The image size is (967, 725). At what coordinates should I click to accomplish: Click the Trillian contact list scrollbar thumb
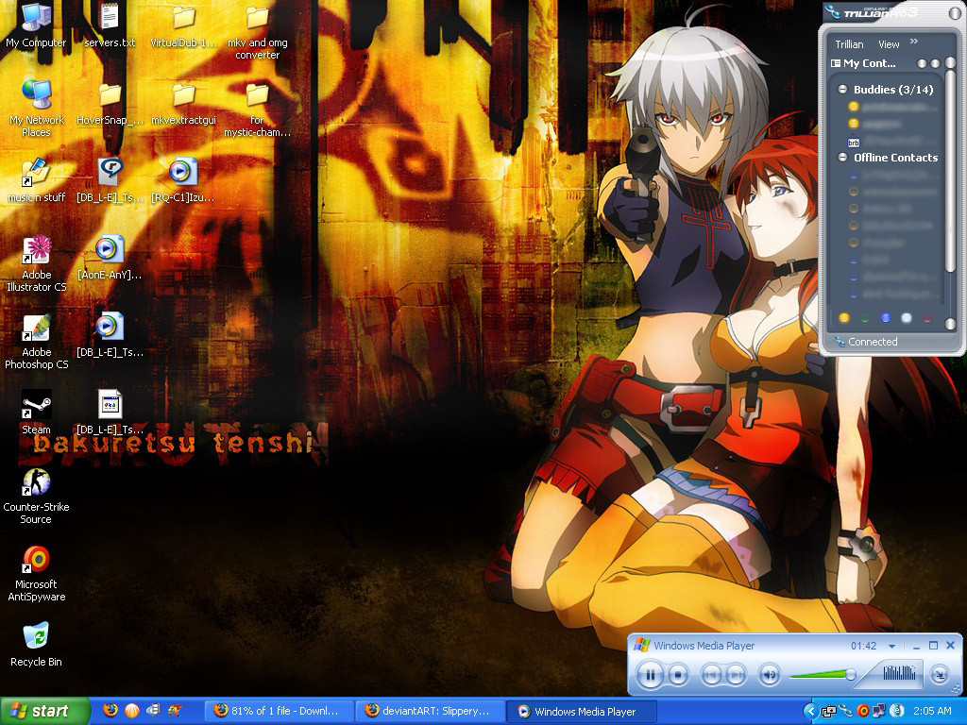pos(950,172)
